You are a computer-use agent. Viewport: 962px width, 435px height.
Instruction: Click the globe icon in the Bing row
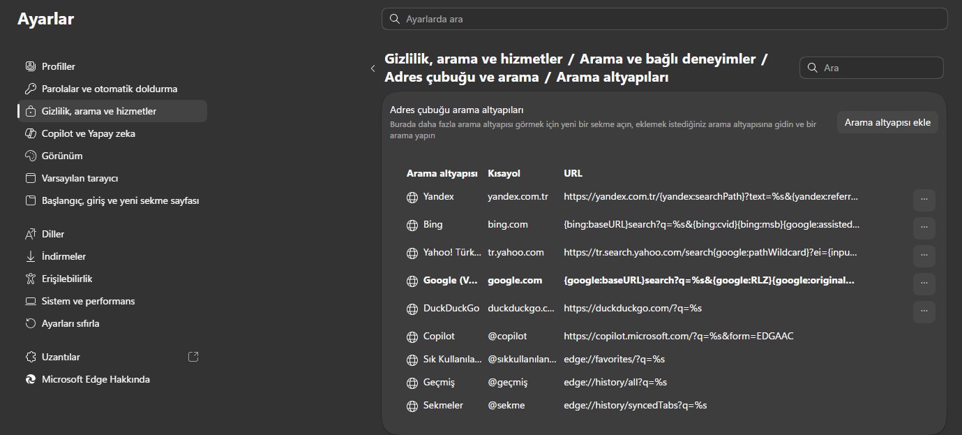click(x=412, y=226)
